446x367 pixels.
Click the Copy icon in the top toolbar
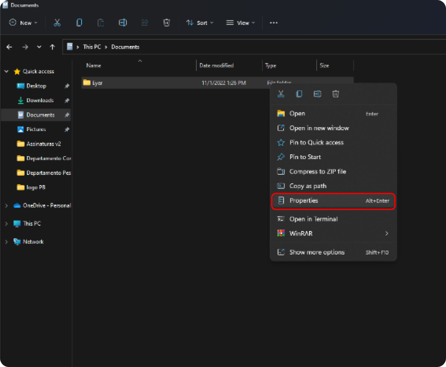coord(79,23)
